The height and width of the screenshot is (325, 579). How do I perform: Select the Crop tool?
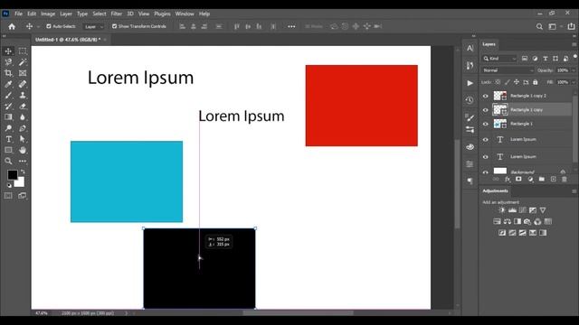[x=8, y=73]
